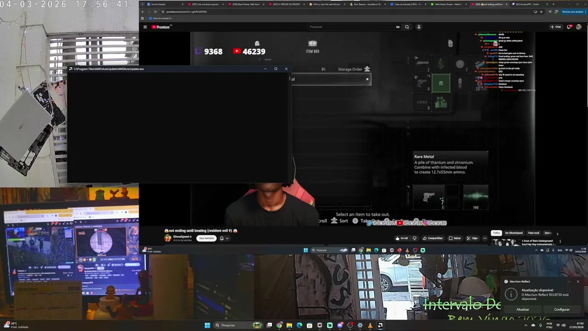588x331 pixels.
Task: Open VLC media player from the bottom taskbar
Action: (x=370, y=325)
